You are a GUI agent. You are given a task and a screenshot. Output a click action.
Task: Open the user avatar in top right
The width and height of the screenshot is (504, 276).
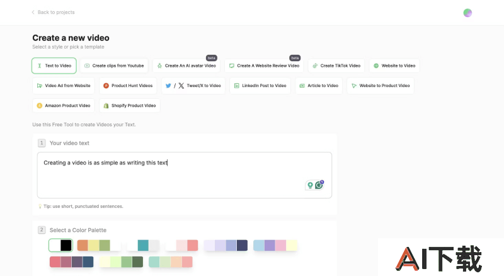[467, 13]
